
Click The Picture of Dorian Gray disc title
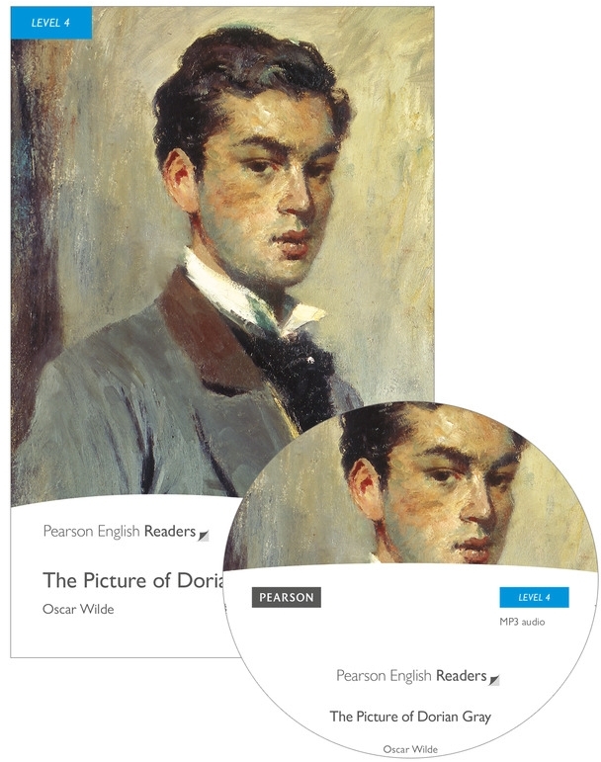410,717
